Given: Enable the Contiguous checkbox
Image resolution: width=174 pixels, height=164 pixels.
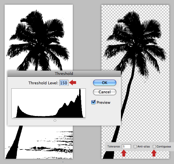Looking at the screenshot, I should point(154,147).
